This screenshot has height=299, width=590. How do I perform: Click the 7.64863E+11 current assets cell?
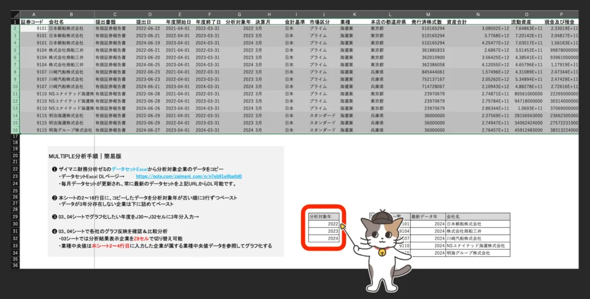click(527, 28)
